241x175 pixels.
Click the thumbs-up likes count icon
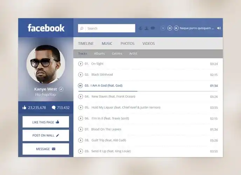pos(24,107)
